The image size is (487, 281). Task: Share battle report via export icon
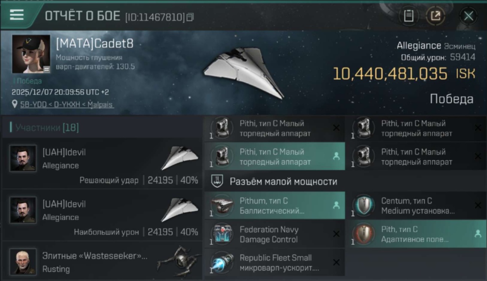click(435, 16)
